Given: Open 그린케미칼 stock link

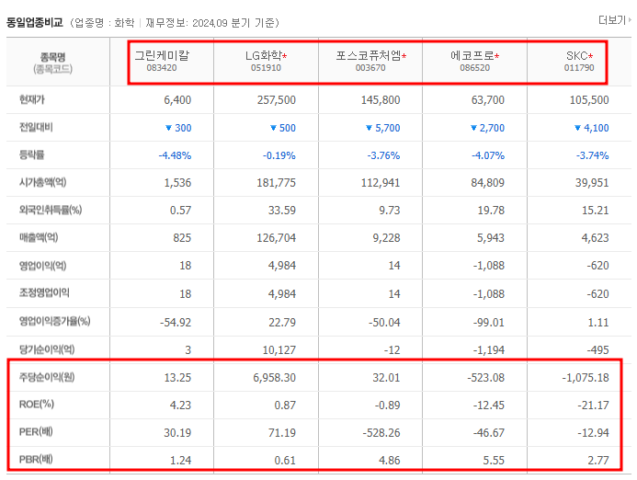Looking at the screenshot, I should (162, 55).
